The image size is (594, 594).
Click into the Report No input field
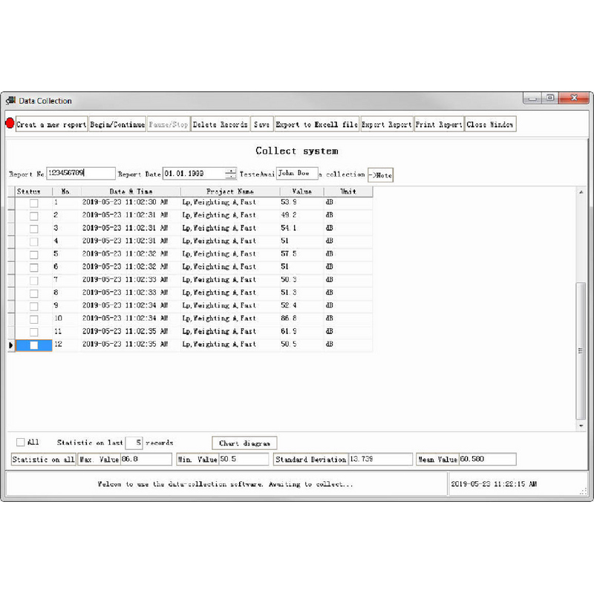click(x=81, y=173)
